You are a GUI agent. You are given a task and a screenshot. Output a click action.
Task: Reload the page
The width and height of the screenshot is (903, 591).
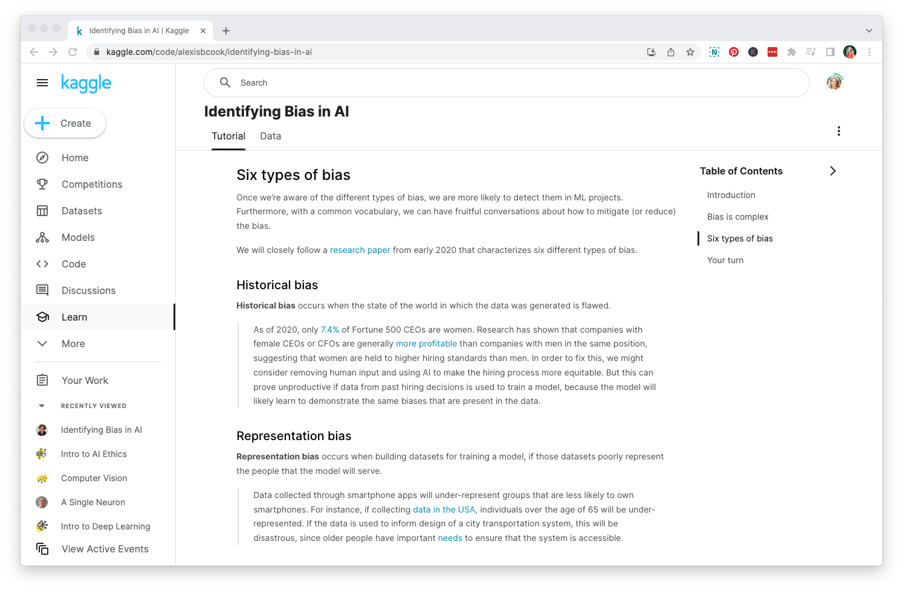73,52
